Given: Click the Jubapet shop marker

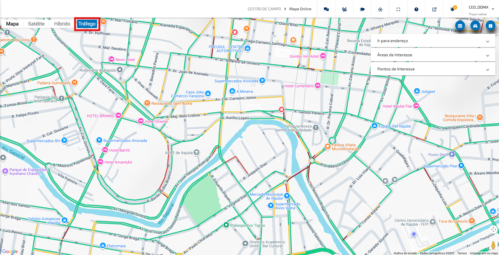Looking at the screenshot, I should click(x=417, y=91).
